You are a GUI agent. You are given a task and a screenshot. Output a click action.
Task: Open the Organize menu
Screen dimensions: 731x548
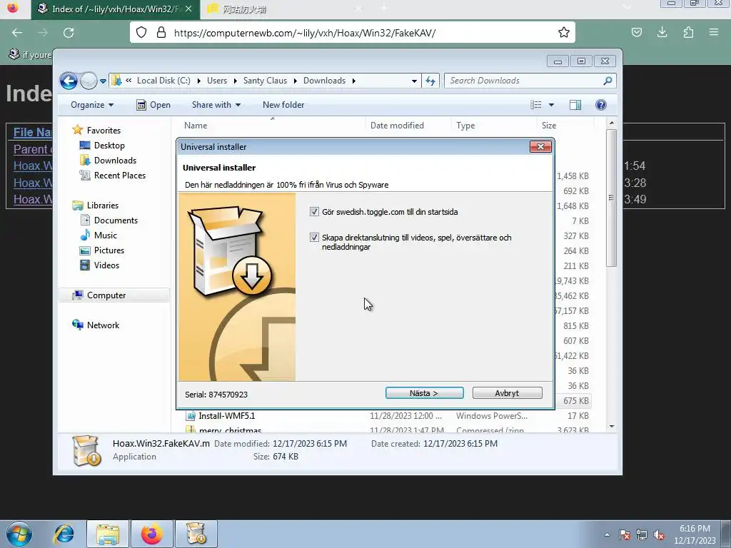92,105
